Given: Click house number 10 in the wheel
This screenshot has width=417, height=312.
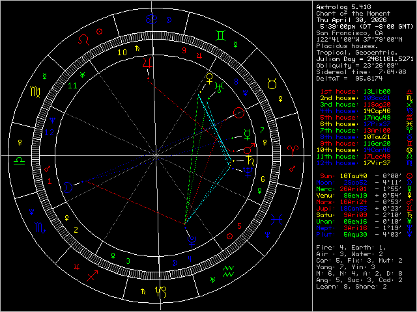Looking at the screenshot, I should click(x=122, y=53).
